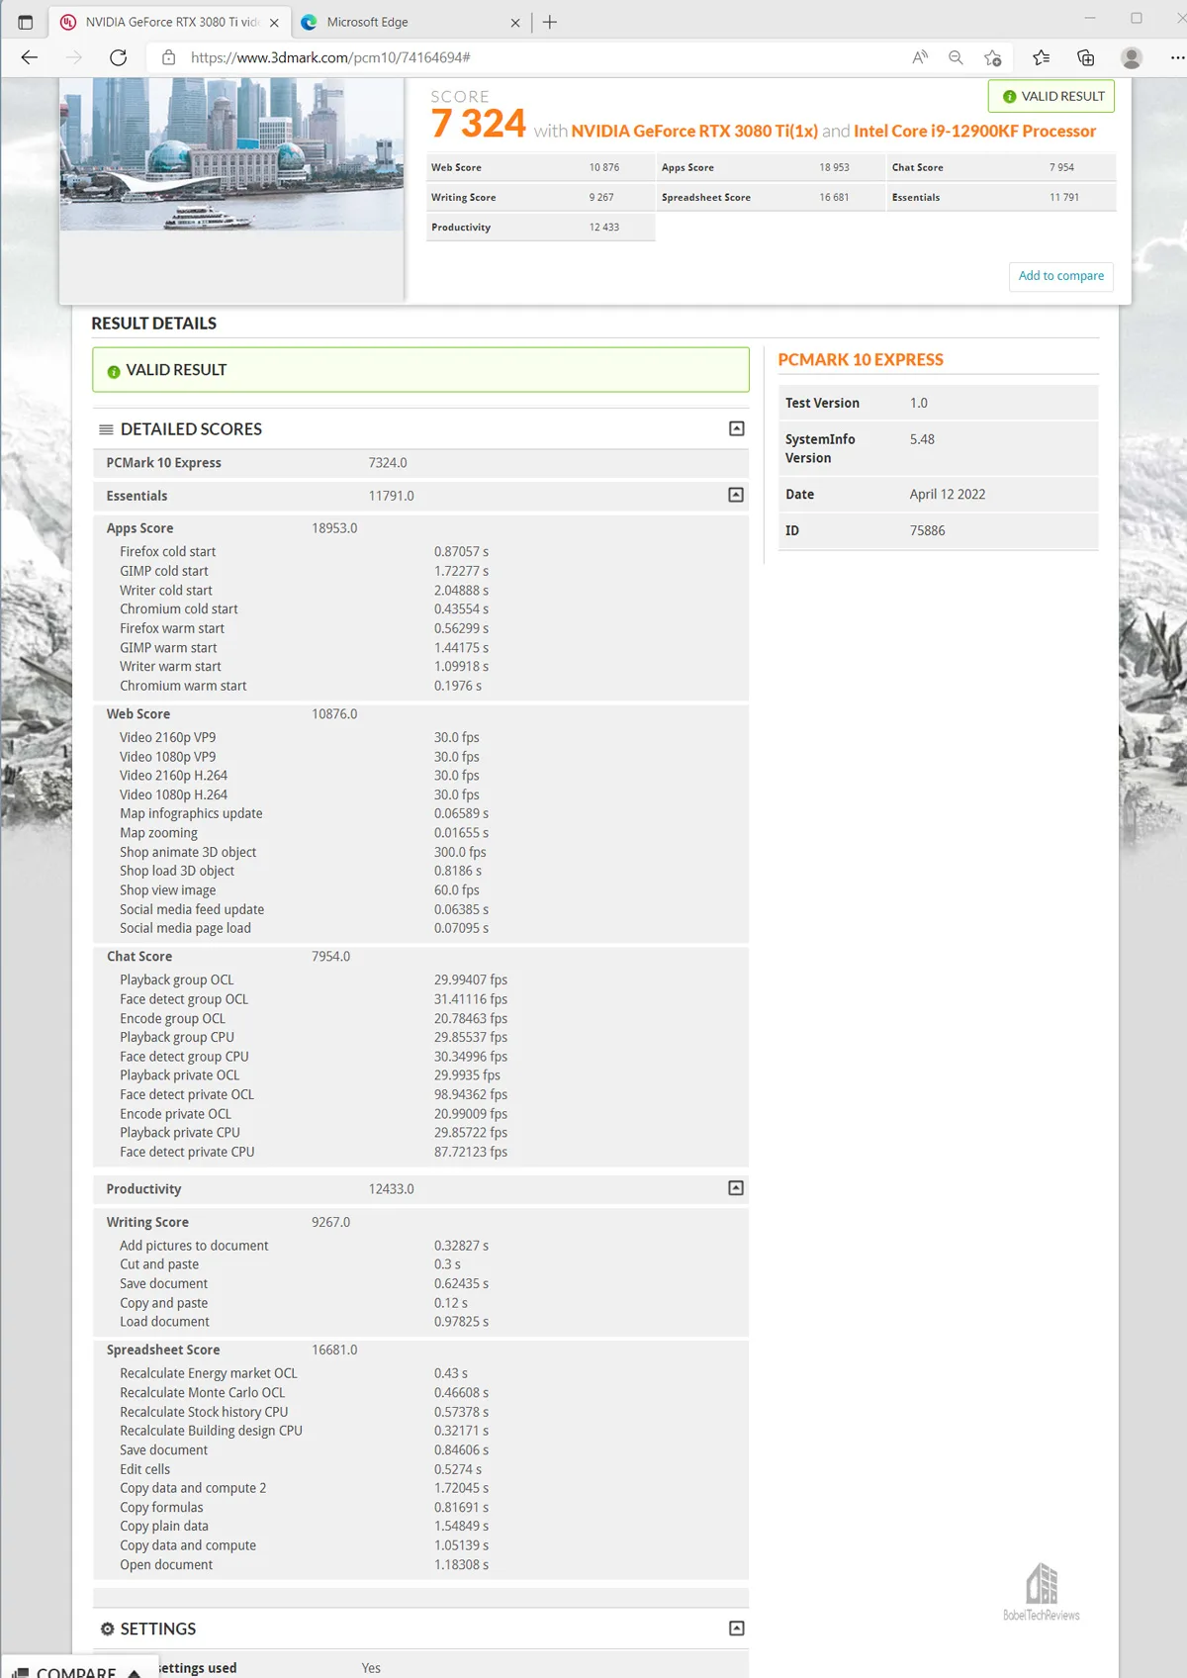Click the gear icon beside Settings heading
This screenshot has width=1187, height=1678.
107,1629
